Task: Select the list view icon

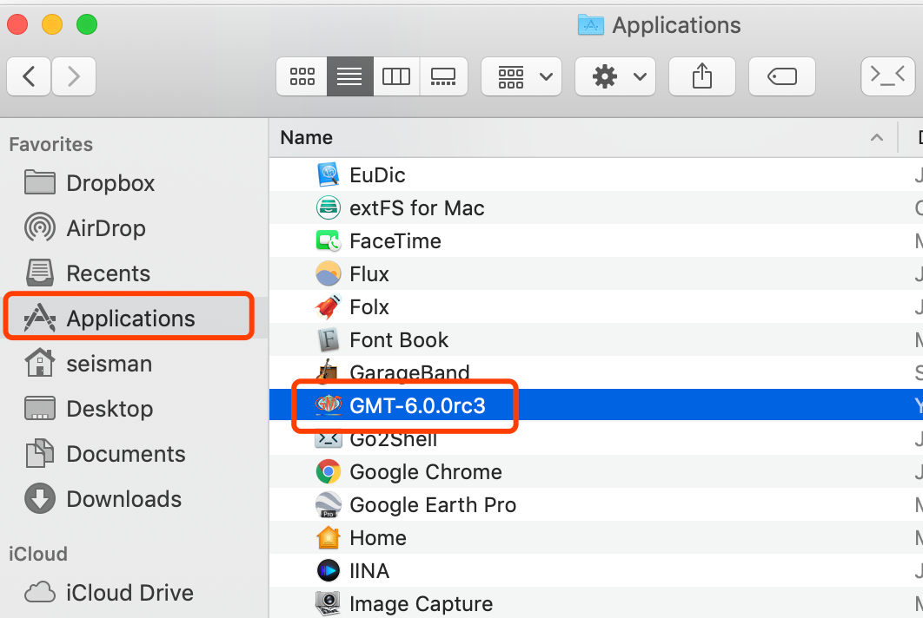Action: tap(349, 76)
